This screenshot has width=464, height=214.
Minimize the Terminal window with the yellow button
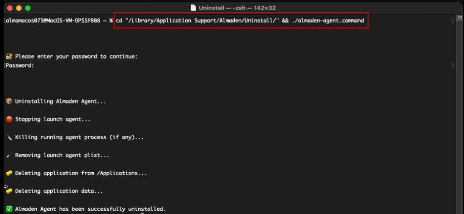click(19, 8)
